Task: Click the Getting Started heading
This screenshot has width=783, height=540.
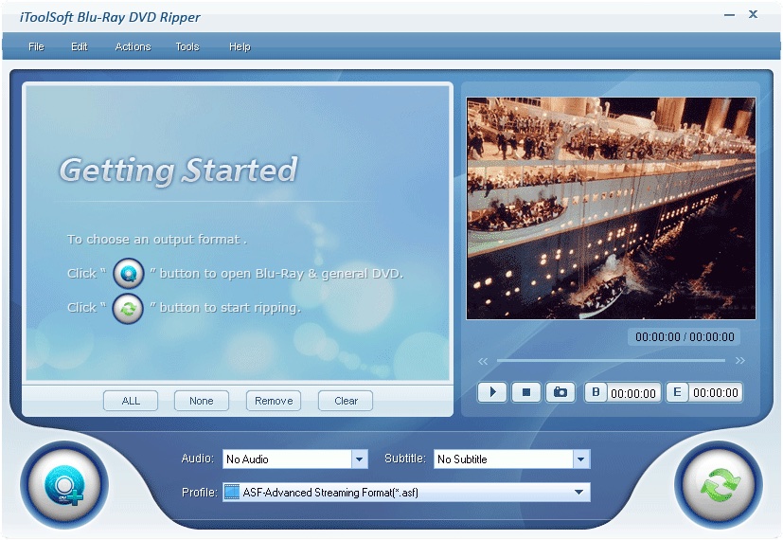Action: [x=178, y=171]
